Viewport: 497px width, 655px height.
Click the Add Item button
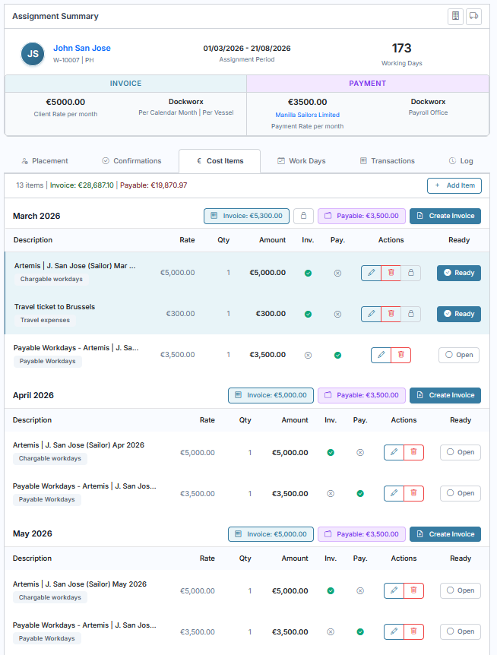pyautogui.click(x=454, y=185)
